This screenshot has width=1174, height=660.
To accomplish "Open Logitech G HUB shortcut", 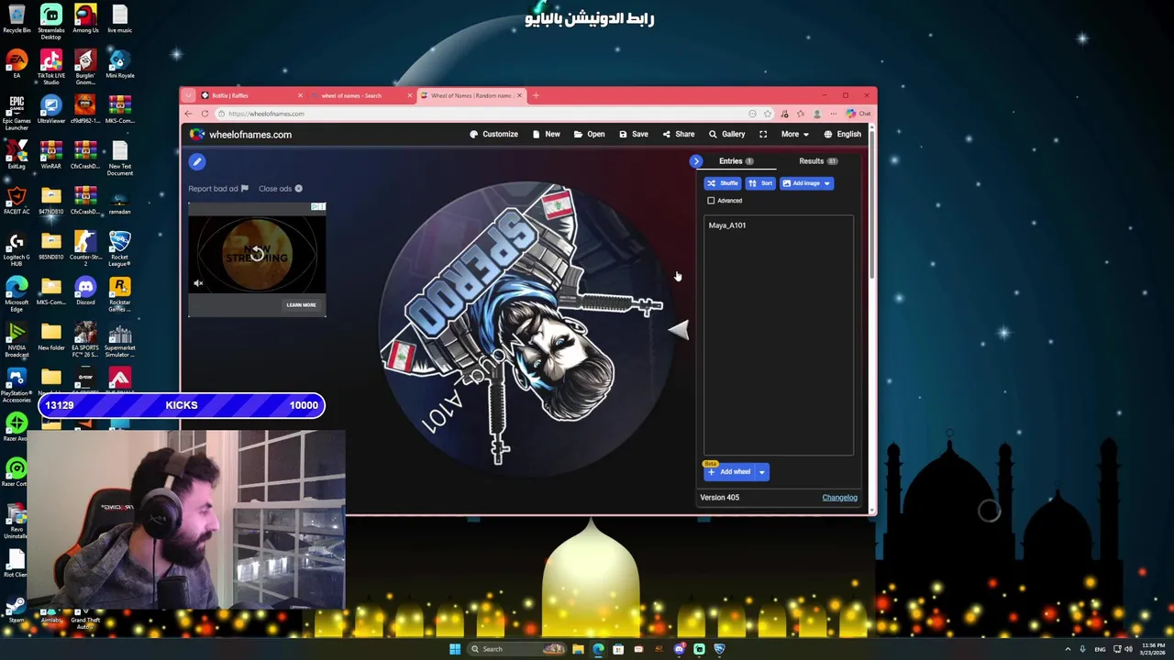I will pos(17,248).
